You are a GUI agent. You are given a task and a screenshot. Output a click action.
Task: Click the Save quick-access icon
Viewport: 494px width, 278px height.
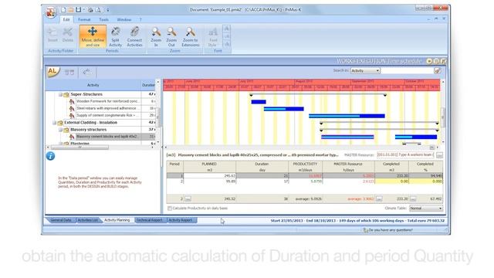tap(79, 10)
